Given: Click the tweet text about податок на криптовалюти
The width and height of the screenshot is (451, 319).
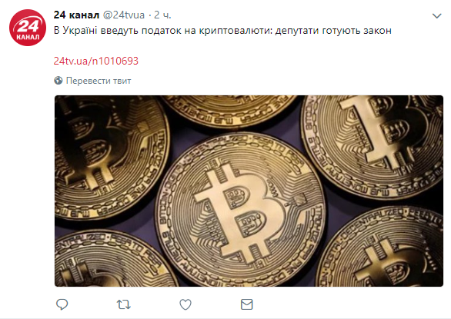Looking at the screenshot, I should 222,31.
